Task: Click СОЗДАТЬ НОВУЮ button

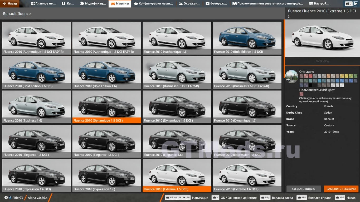Action: click(x=304, y=189)
